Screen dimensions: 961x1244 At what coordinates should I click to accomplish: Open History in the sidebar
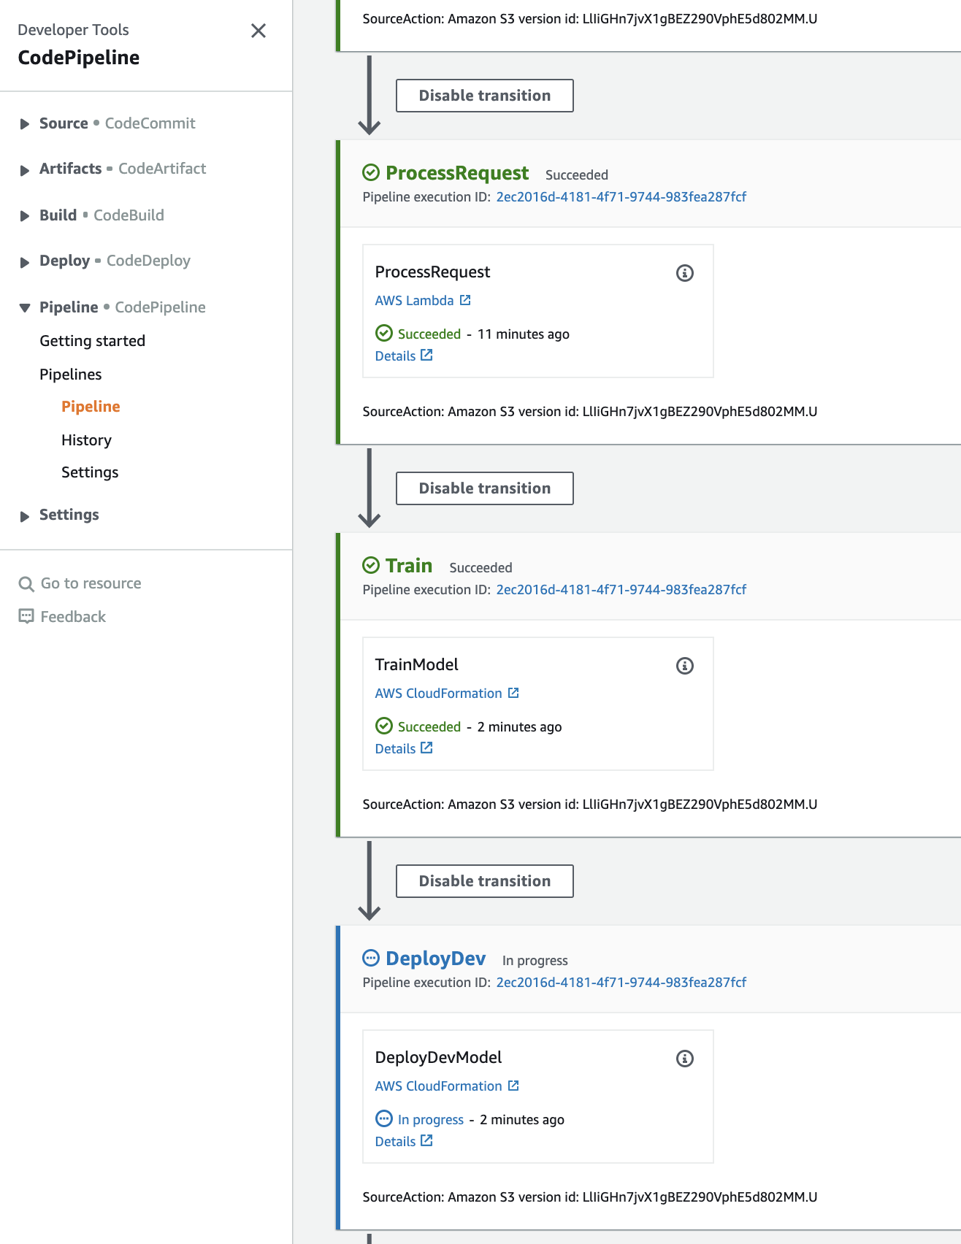86,440
